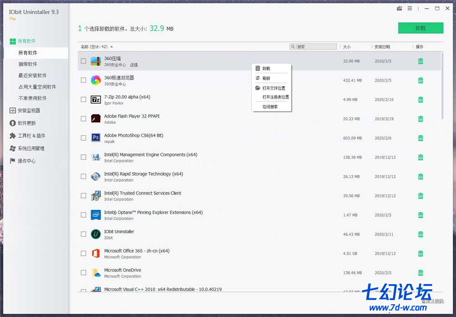The width and height of the screenshot is (456, 317).
Task: Choose 刷新 from the context menu
Action: click(x=271, y=78)
